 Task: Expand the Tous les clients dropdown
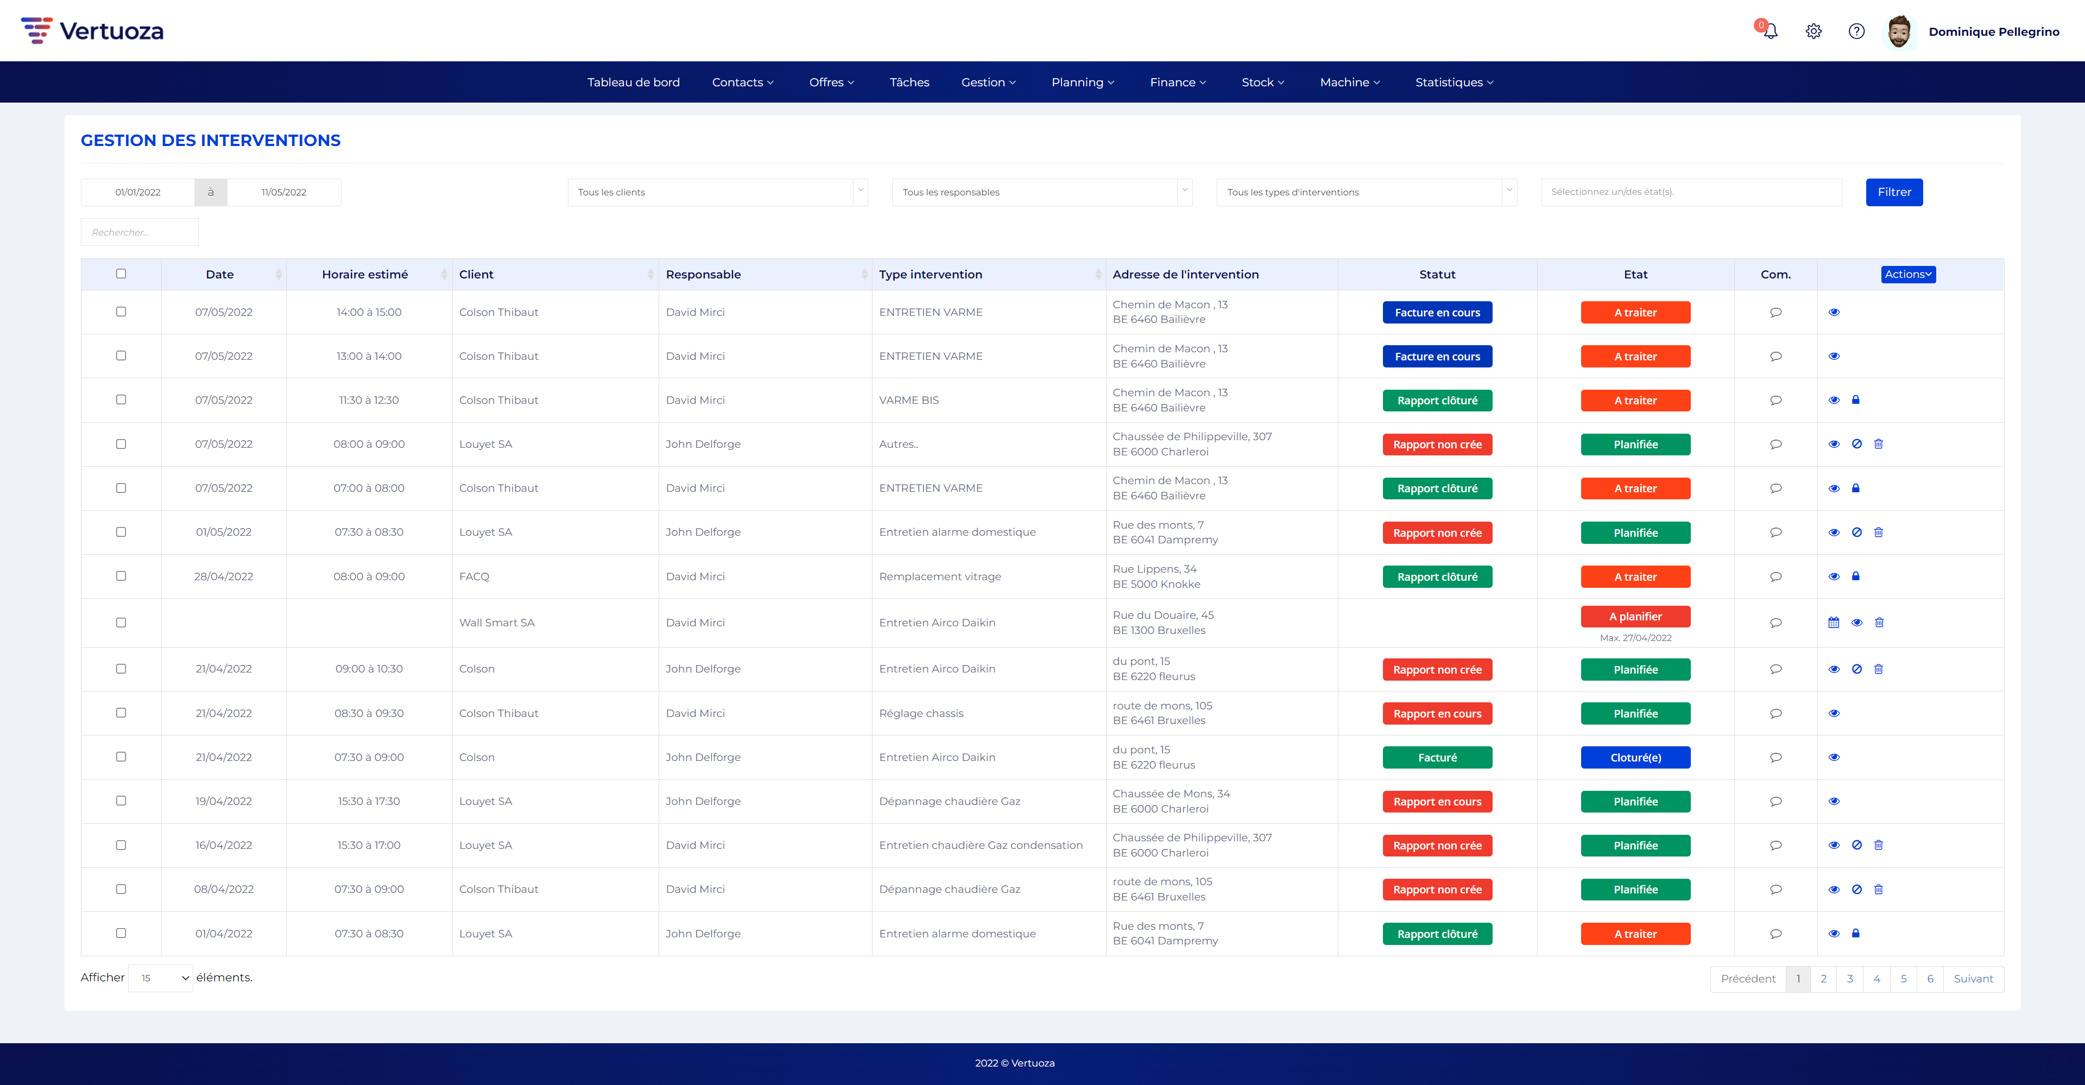[717, 193]
